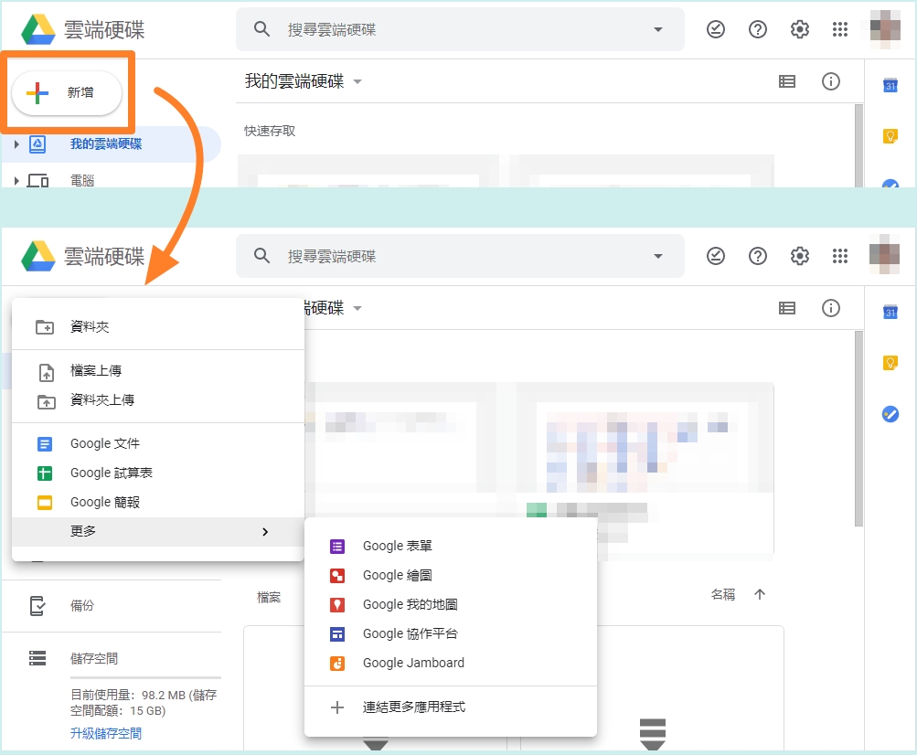Expand the 電腦 tree arrow in the sidebar
The height and width of the screenshot is (755, 917).
pyautogui.click(x=16, y=181)
